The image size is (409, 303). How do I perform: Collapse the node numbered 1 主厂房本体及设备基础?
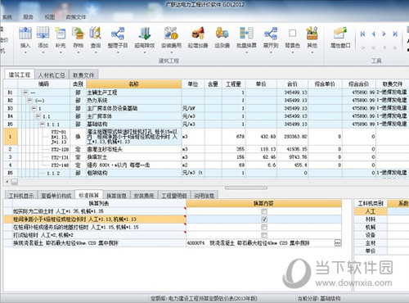point(34,108)
